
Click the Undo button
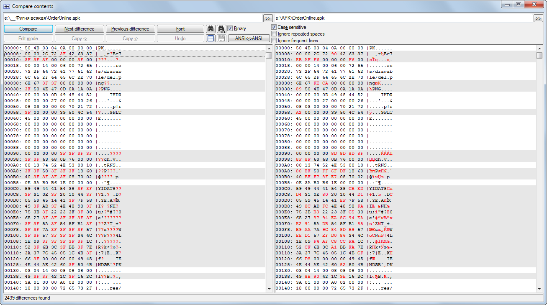point(180,38)
